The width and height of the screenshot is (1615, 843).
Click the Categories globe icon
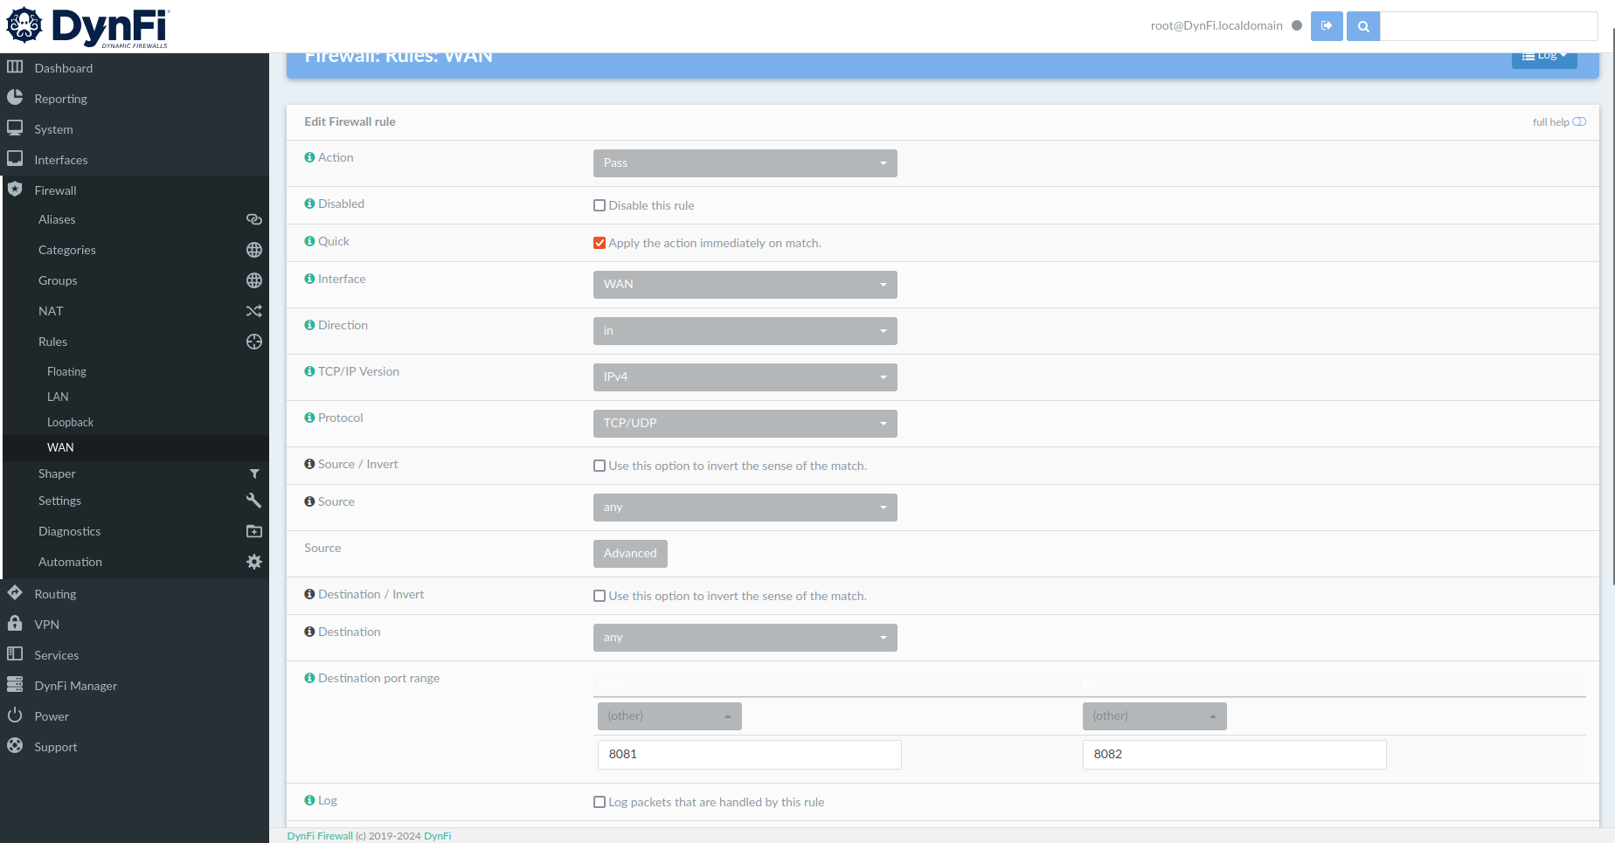254,250
